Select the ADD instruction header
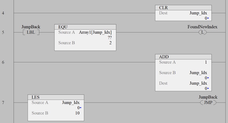 coord(183,57)
